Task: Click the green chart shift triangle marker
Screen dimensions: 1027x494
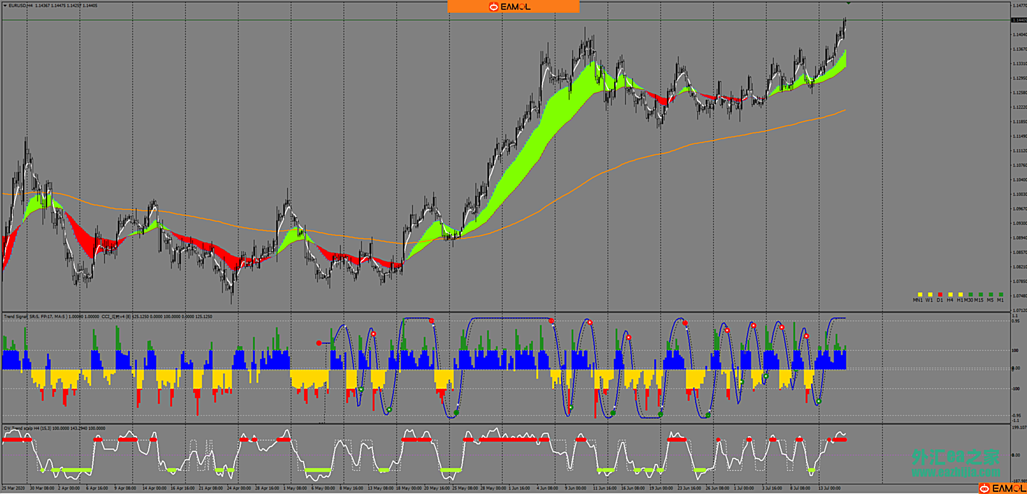Action: click(848, 3)
